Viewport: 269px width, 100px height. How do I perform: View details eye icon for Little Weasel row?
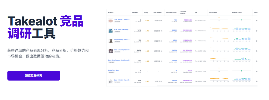tap(257, 21)
